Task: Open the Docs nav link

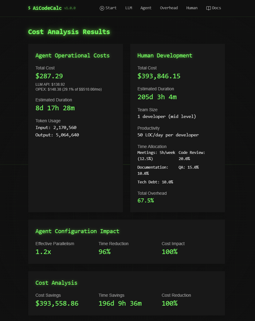Action: (214, 8)
